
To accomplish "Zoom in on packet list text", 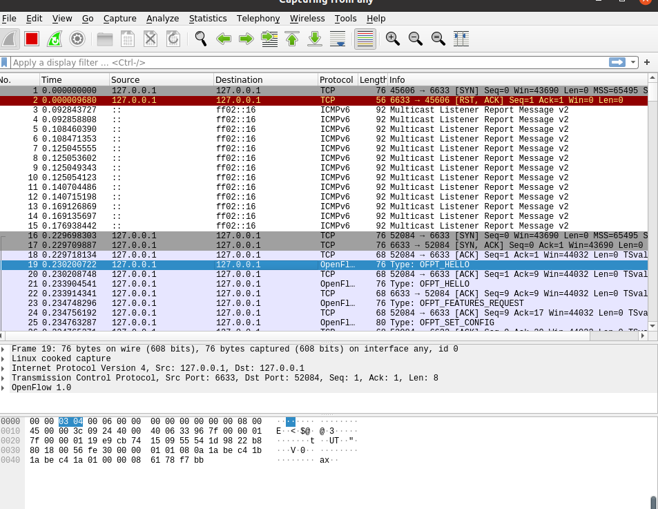I will [393, 39].
